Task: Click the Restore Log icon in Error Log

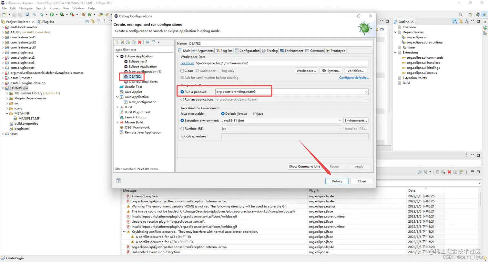Action: pos(461,172)
